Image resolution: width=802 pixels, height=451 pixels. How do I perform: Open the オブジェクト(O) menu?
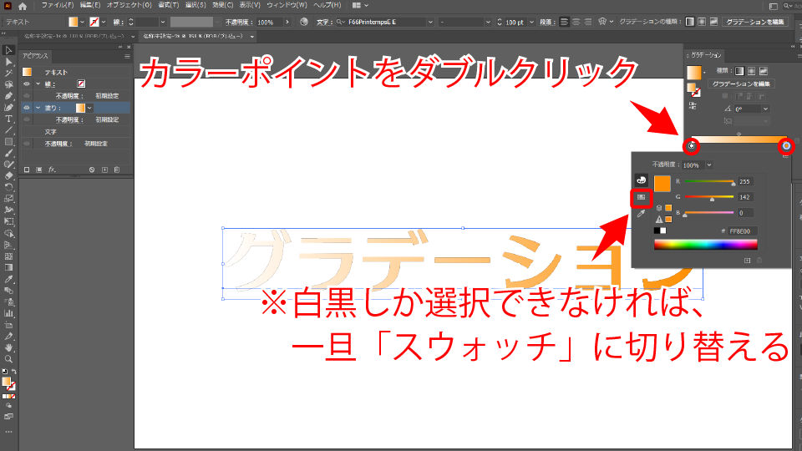(x=129, y=5)
